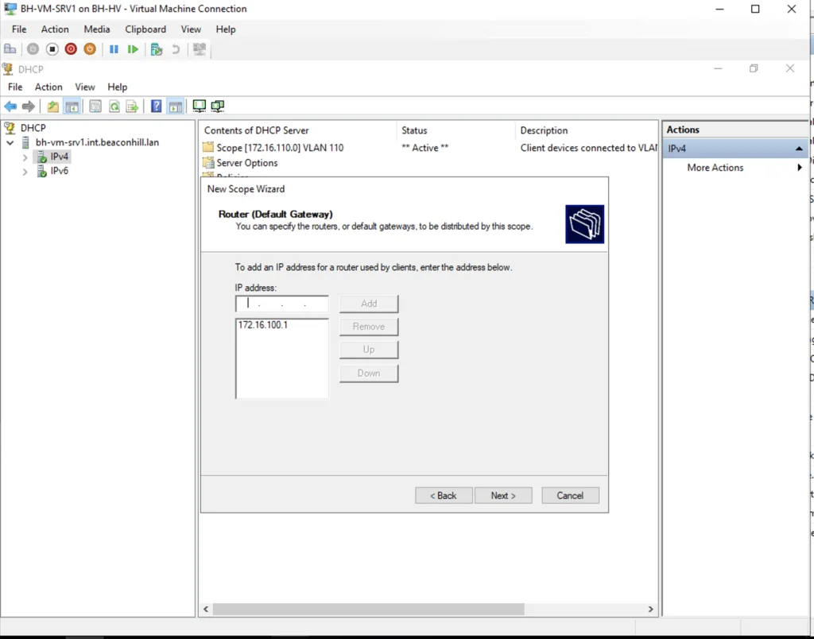Select Scope [172.16.110.0] VLAN 110
814x639 pixels.
point(280,148)
